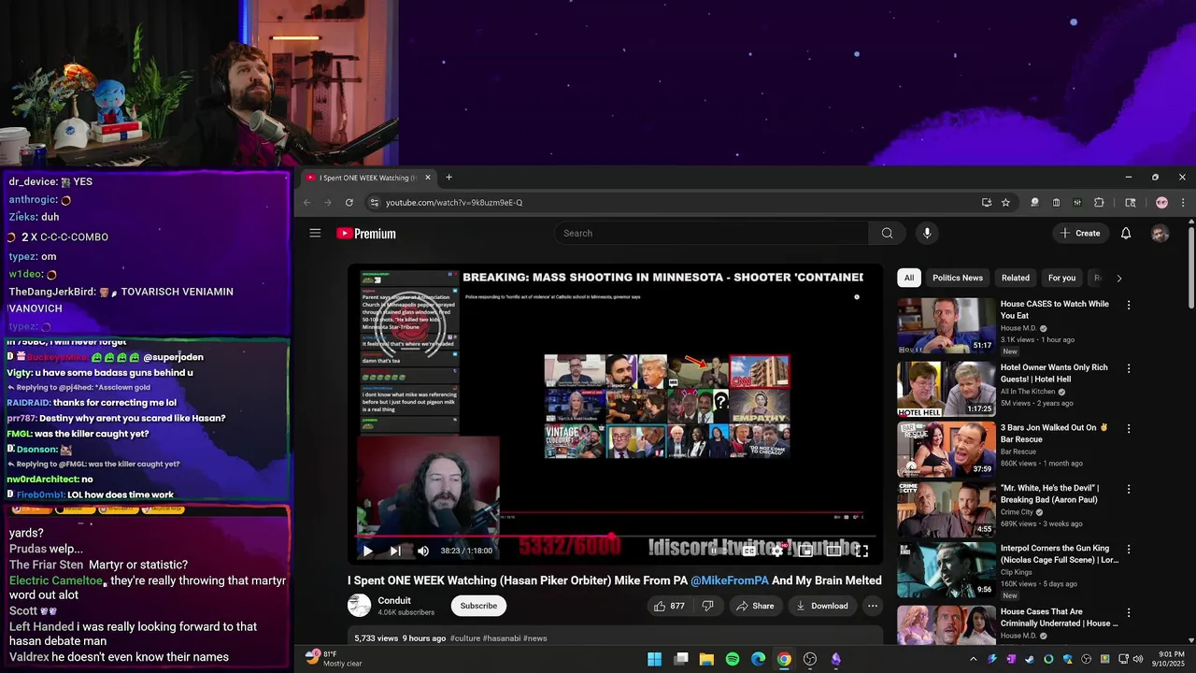
Task: Open File Explorer from taskbar
Action: point(706,659)
